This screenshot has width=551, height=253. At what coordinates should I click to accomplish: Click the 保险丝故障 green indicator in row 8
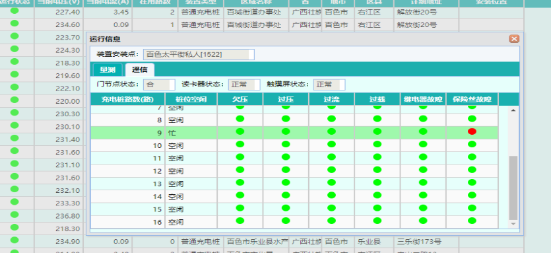click(472, 119)
